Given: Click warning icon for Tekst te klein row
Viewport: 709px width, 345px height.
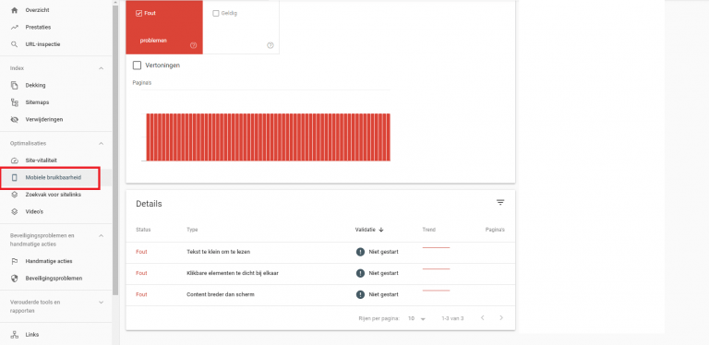Looking at the screenshot, I should [x=360, y=252].
